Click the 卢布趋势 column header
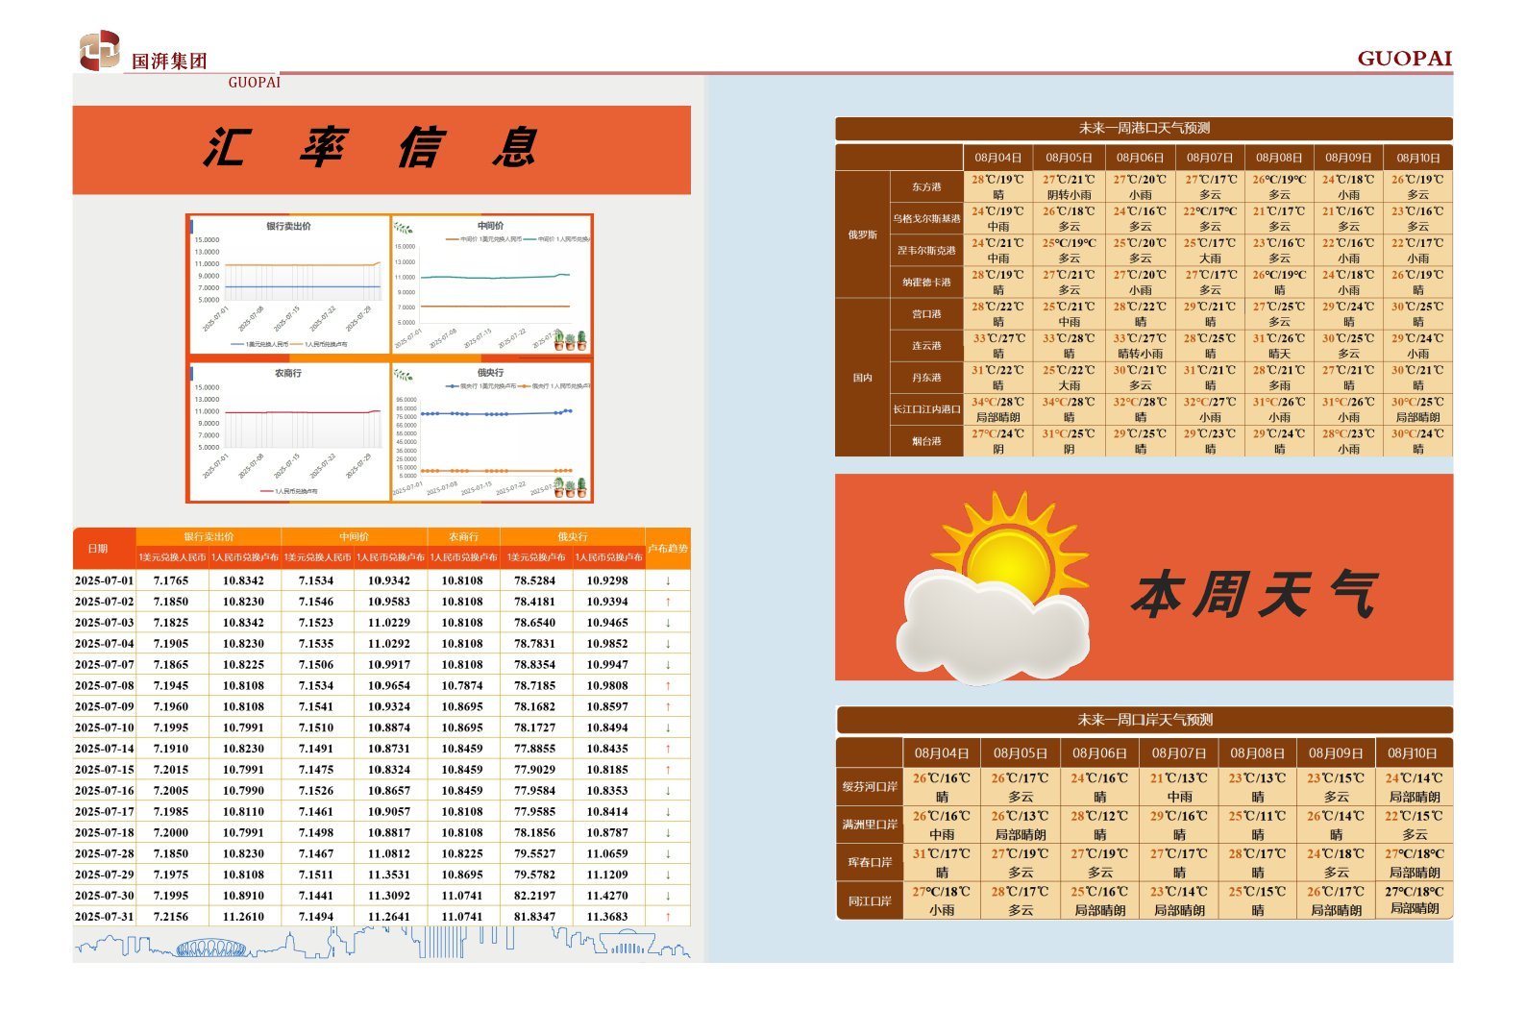1526x1035 pixels. coord(668,549)
